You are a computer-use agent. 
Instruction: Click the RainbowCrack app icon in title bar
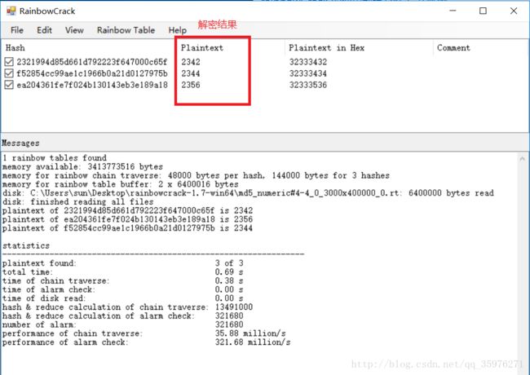click(11, 11)
